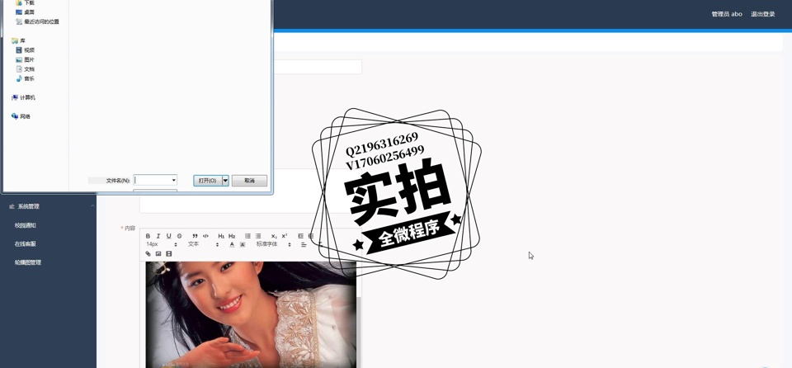The width and height of the screenshot is (792, 368).
Task: Decrease indent in the editor
Action: tap(300, 236)
